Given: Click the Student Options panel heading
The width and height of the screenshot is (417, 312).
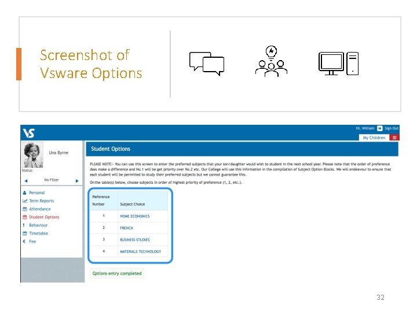Looking at the screenshot, I should coord(111,149).
